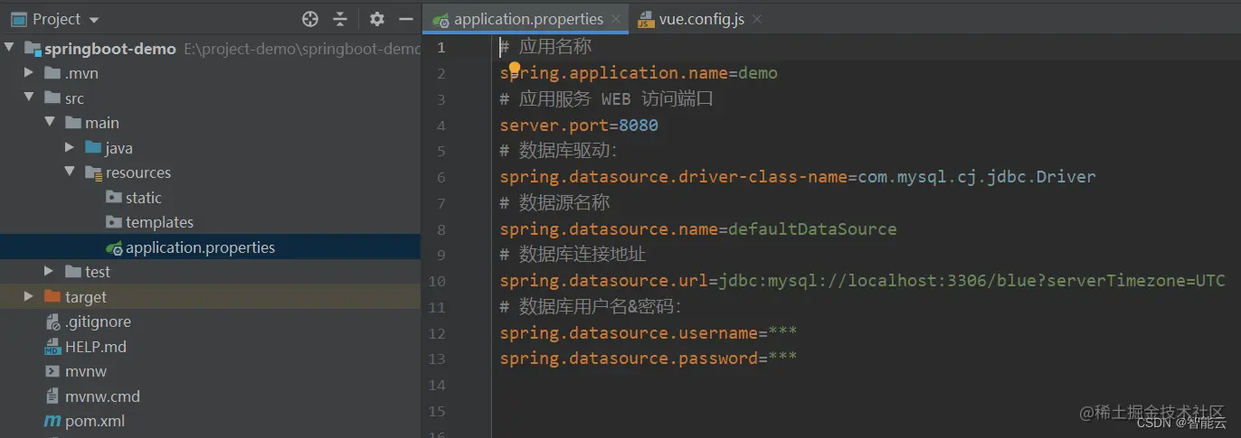1241x438 pixels.
Task: Select the .gitignore file
Action: point(98,322)
